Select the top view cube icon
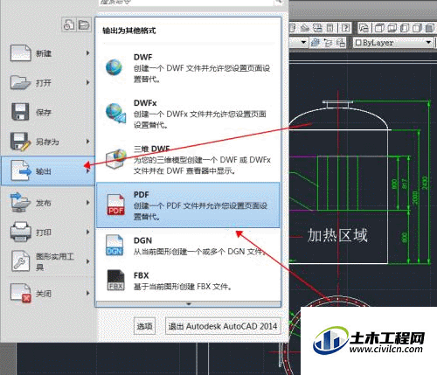Screen dimensions: 437x375 (x=379, y=28)
